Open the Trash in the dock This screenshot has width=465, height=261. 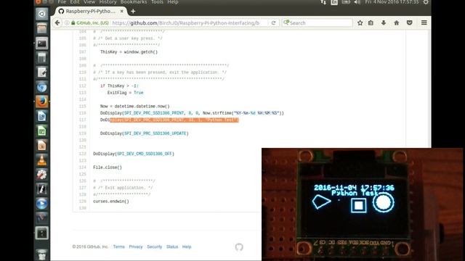[x=42, y=254]
